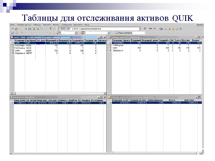215x161 pixels.
Task: Open the Экспорт данных menu
Action: [x=24, y=25]
